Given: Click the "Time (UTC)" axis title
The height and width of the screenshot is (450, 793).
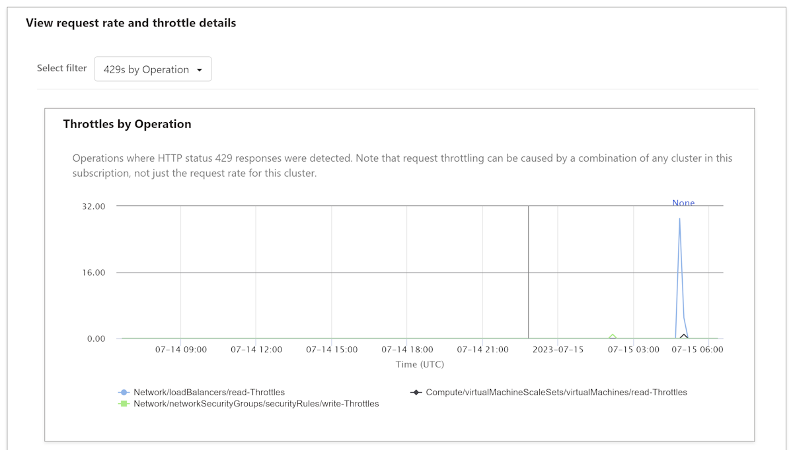Looking at the screenshot, I should pos(420,364).
